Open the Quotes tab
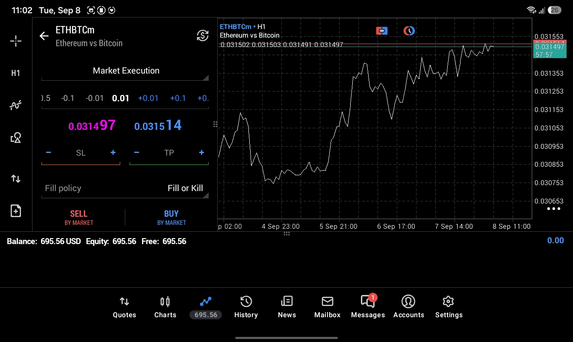 [124, 307]
